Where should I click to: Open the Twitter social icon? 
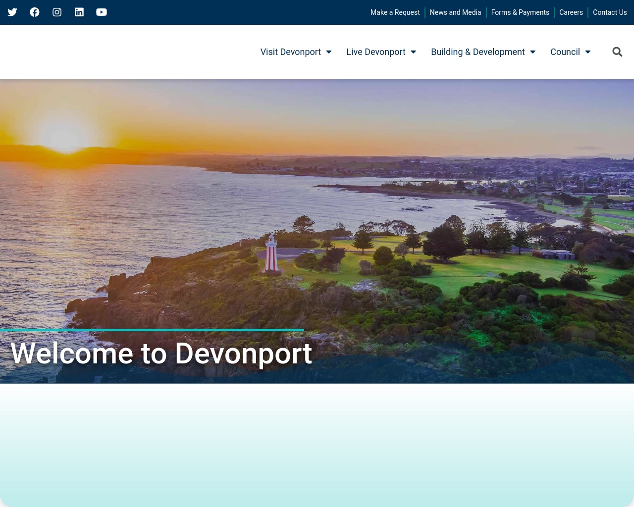coord(12,12)
